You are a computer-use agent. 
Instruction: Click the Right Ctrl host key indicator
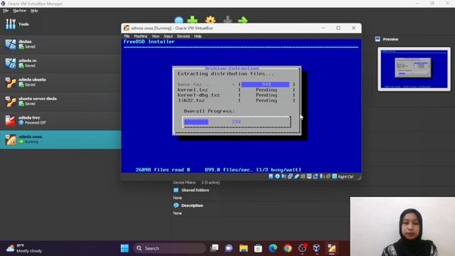[346, 177]
